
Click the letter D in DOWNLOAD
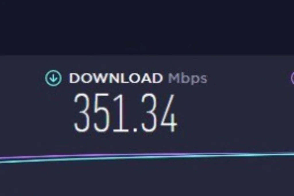click(74, 78)
